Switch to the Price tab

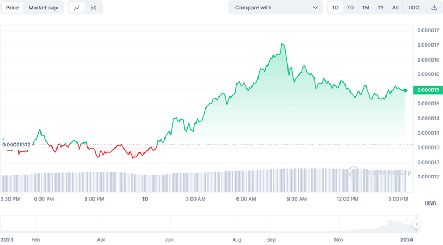pyautogui.click(x=12, y=8)
